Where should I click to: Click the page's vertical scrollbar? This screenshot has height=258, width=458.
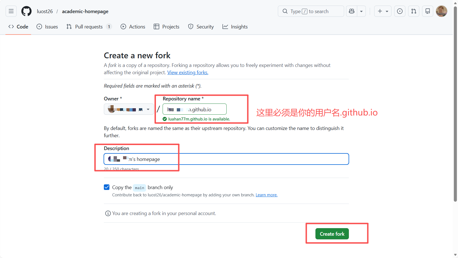click(455, 112)
